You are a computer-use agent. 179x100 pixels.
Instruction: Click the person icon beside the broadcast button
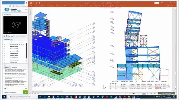(x=12, y=36)
